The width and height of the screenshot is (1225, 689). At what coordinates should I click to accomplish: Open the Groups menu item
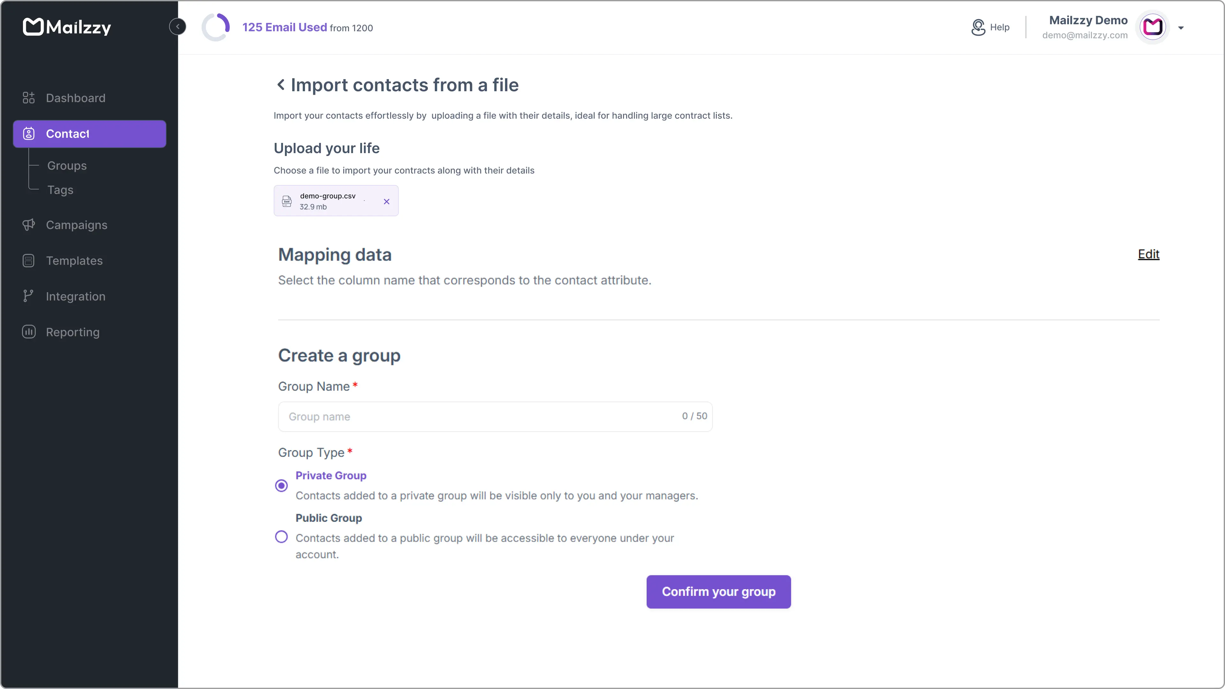(67, 166)
